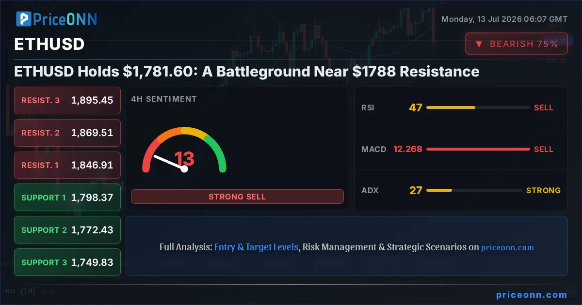Click the ETHUSD symbol title

point(49,44)
